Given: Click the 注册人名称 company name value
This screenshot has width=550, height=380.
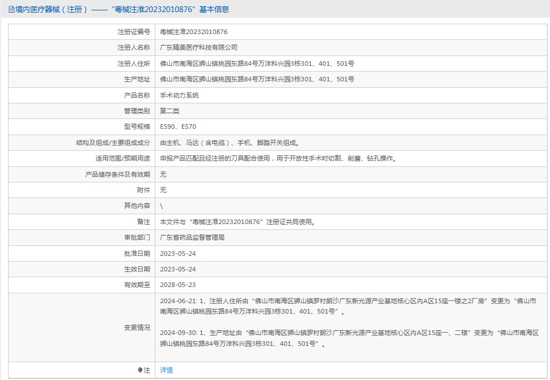Looking at the screenshot, I should (199, 48).
